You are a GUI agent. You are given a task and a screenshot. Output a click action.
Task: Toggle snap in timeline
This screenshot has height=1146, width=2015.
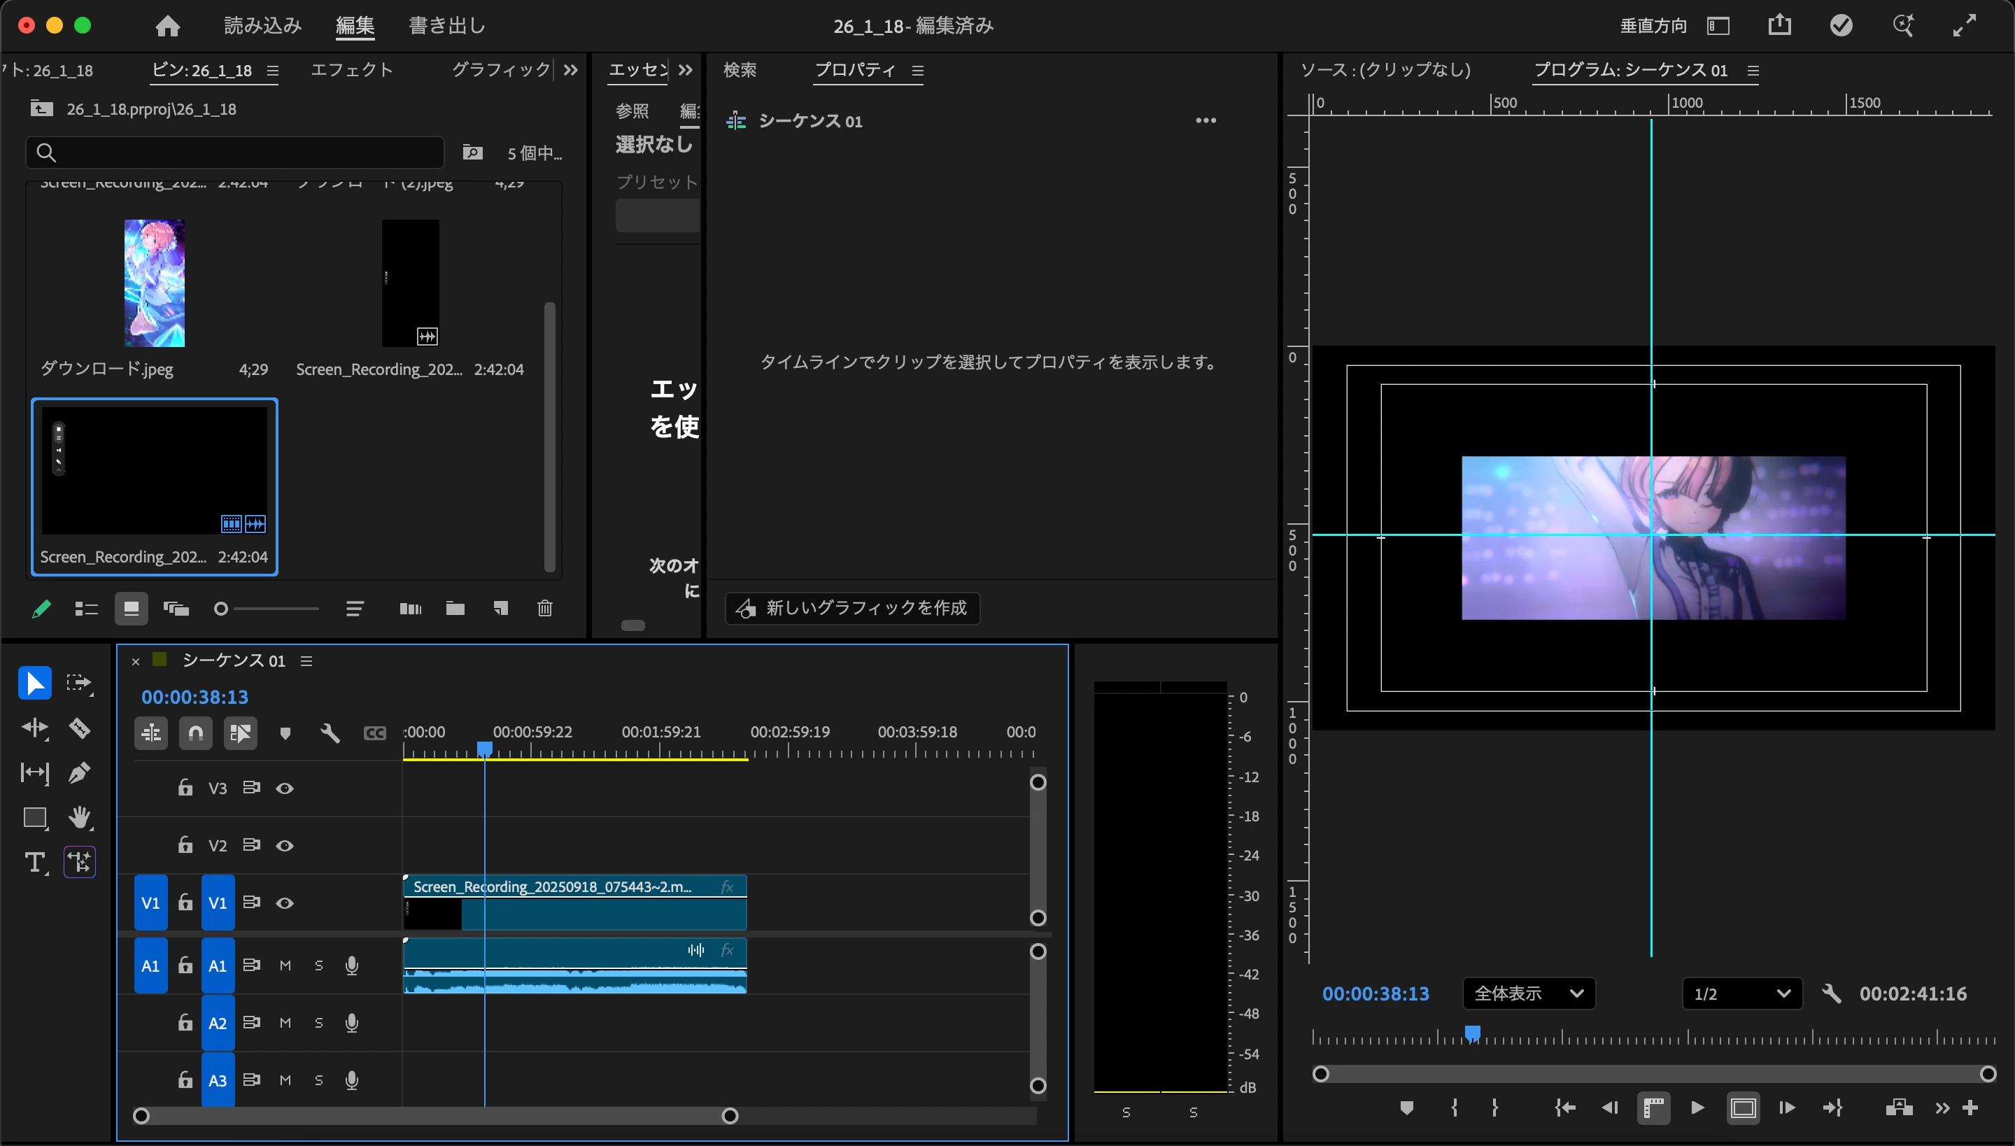pos(195,733)
